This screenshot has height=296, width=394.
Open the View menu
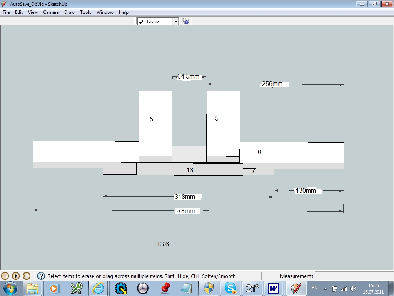[x=33, y=12]
